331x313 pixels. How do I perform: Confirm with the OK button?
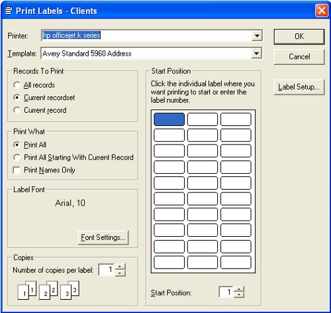299,36
